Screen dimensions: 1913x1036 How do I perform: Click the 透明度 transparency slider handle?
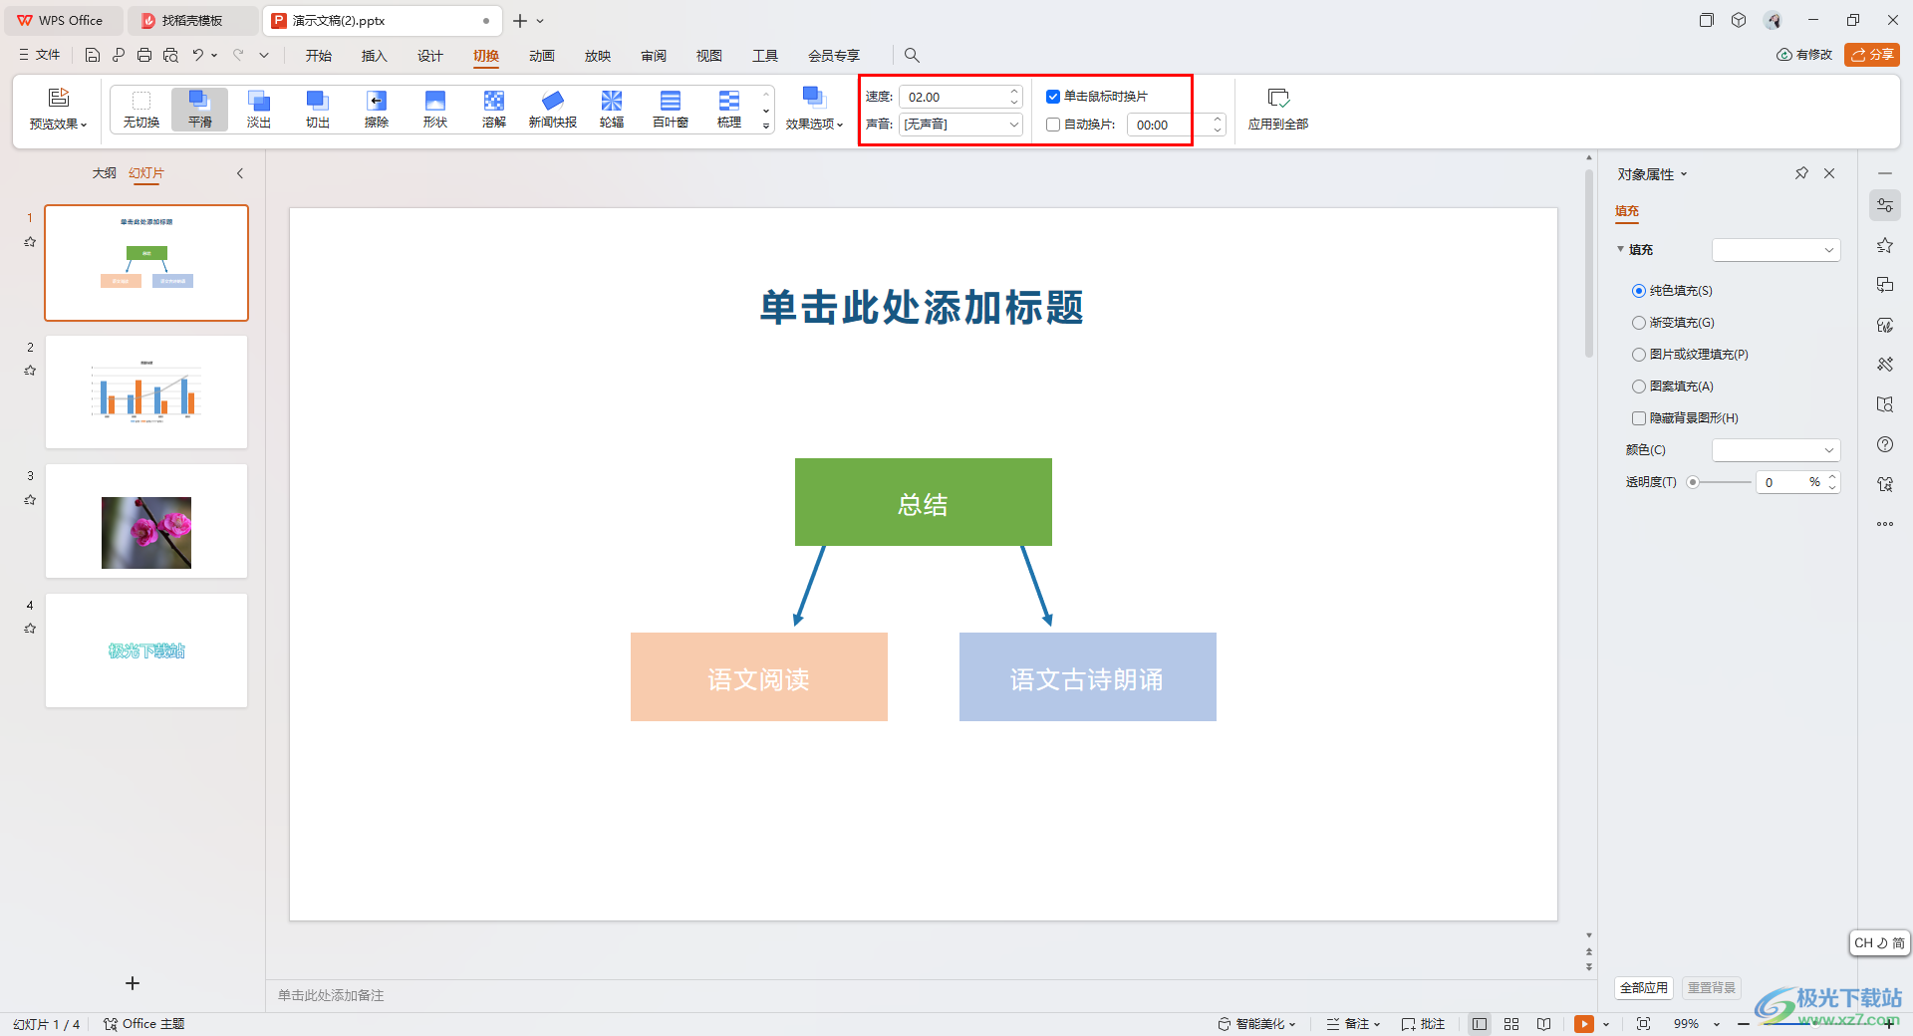point(1693,482)
